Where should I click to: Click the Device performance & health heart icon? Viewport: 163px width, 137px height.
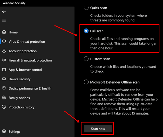pos(4,88)
